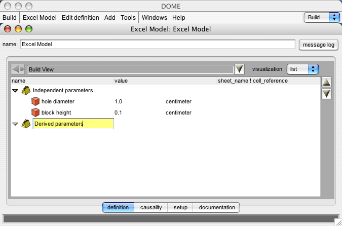This screenshot has height=226, width=342.
Task: Open the Help menu
Action: [x=179, y=17]
